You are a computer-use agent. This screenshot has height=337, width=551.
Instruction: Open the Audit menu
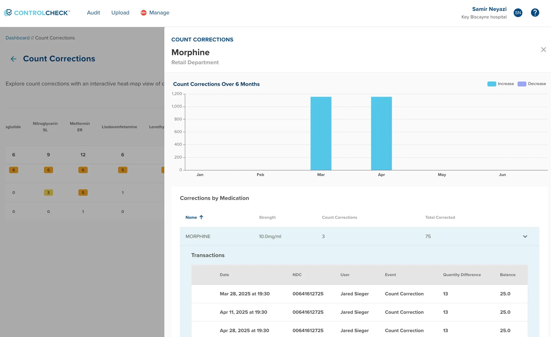93,13
